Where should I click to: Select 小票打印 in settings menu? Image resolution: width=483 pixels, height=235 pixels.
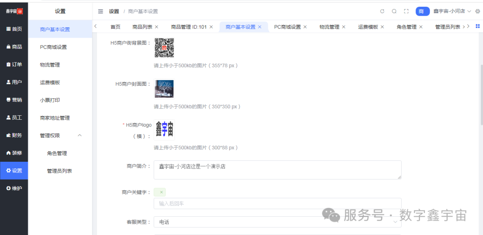pos(60,100)
